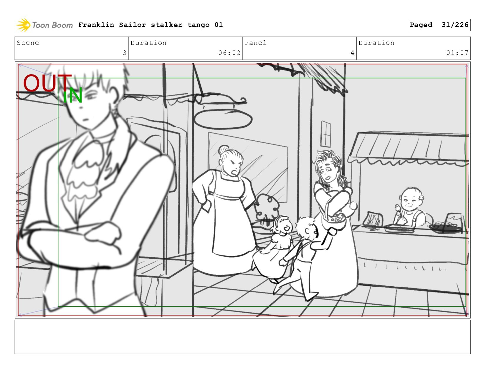Click the storyboard panel drawing
This screenshot has height=376, width=486.
point(243,190)
